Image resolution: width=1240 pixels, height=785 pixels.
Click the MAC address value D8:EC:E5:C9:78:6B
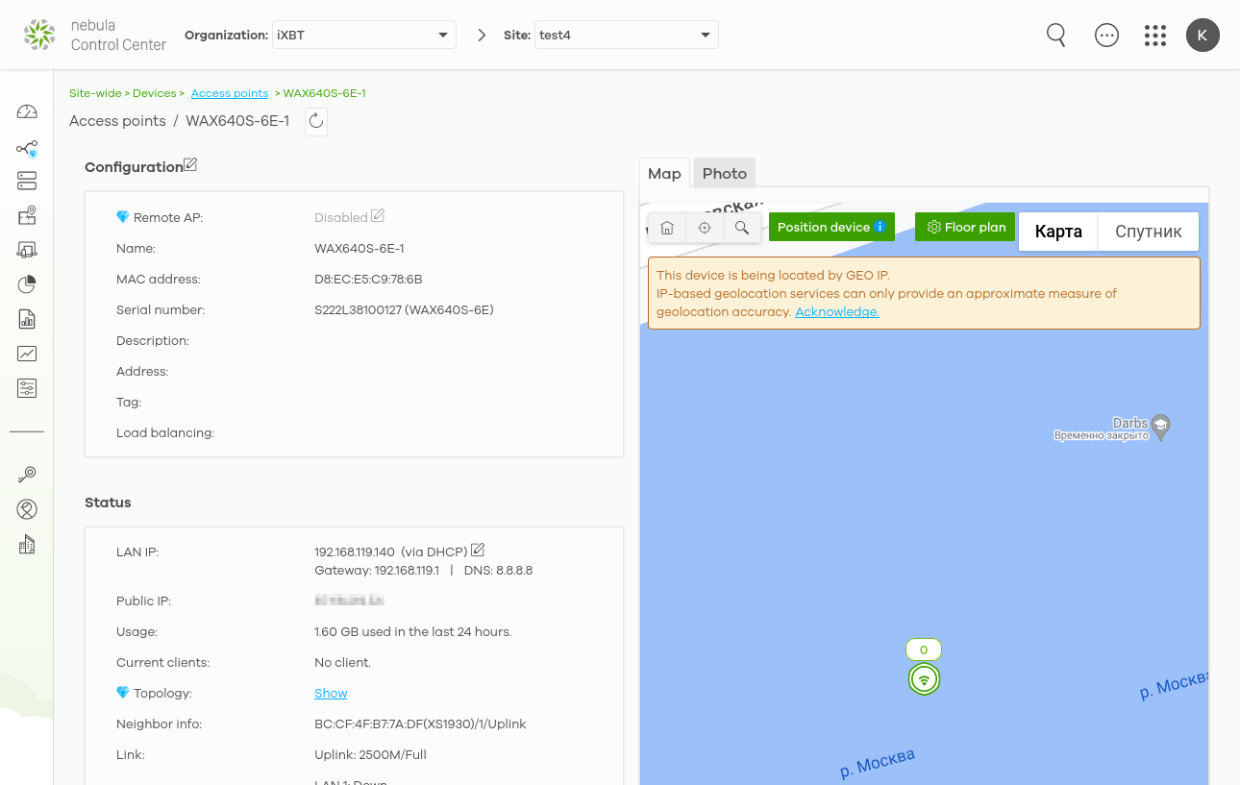point(368,280)
